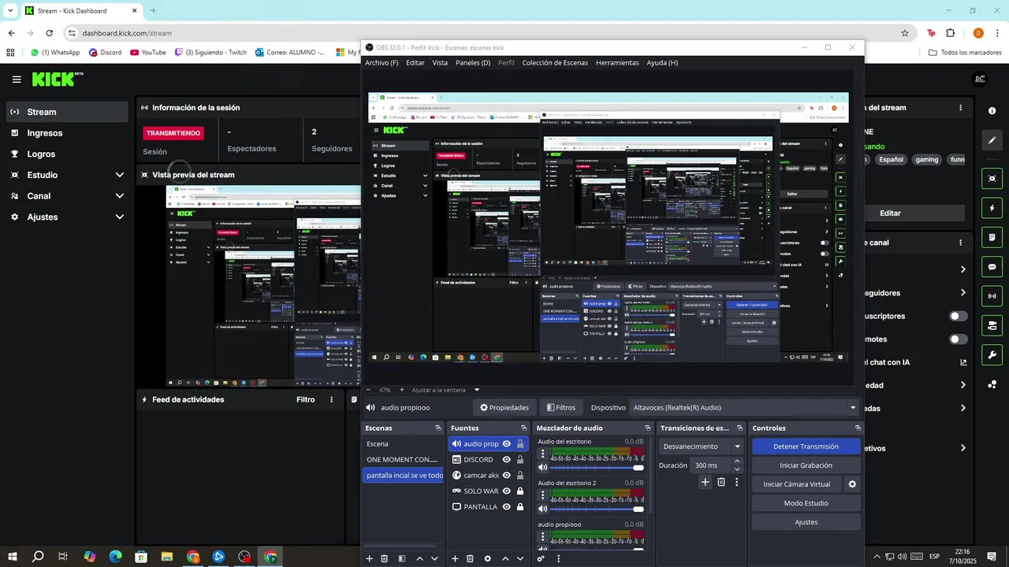The width and height of the screenshot is (1009, 567).
Task: Adjust Audio del escritorio 2 volume slider
Action: (x=597, y=509)
